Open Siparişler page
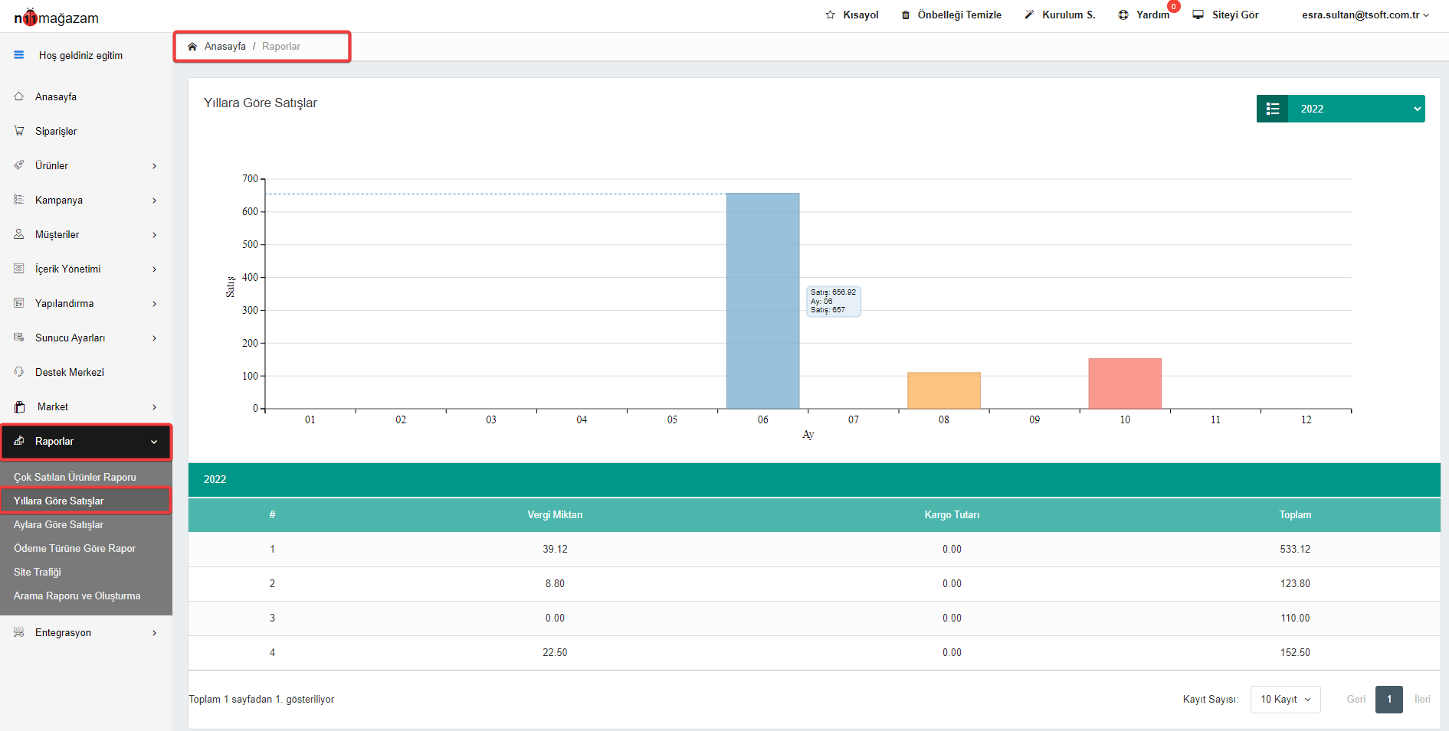This screenshot has height=731, width=1449. click(56, 131)
